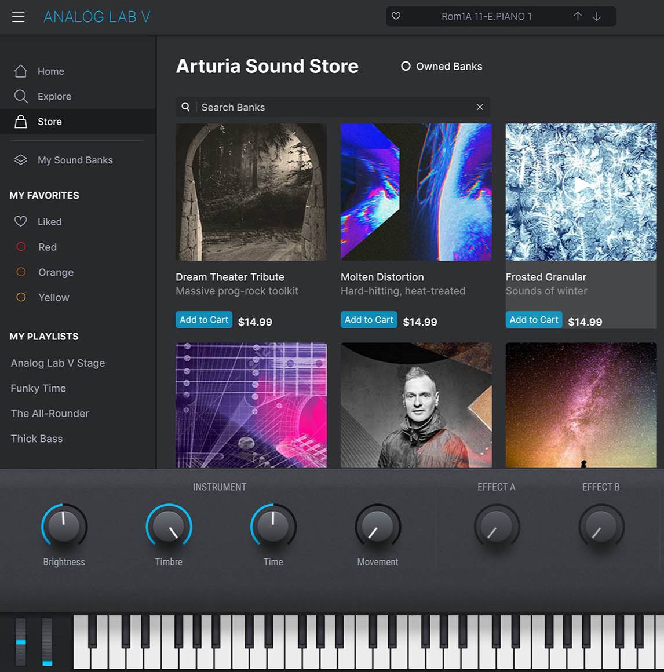The image size is (664, 672).
Task: Click the Store shopping bag icon
Action: pos(21,122)
